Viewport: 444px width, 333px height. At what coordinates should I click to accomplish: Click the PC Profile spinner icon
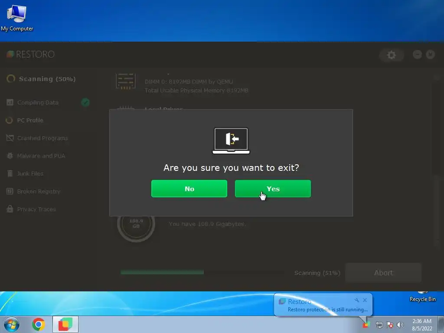10,121
